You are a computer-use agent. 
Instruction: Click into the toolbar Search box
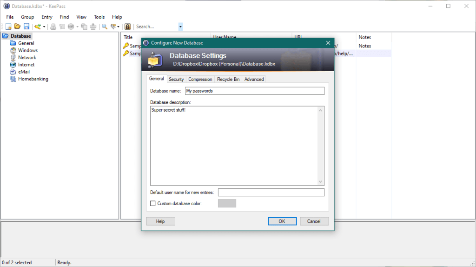click(156, 27)
